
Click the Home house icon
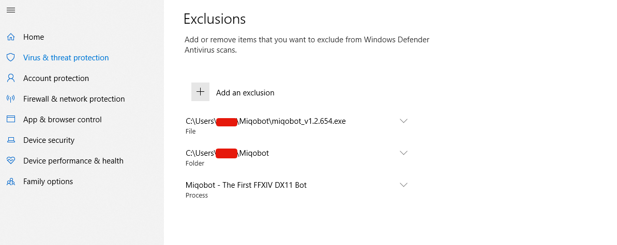click(x=11, y=37)
